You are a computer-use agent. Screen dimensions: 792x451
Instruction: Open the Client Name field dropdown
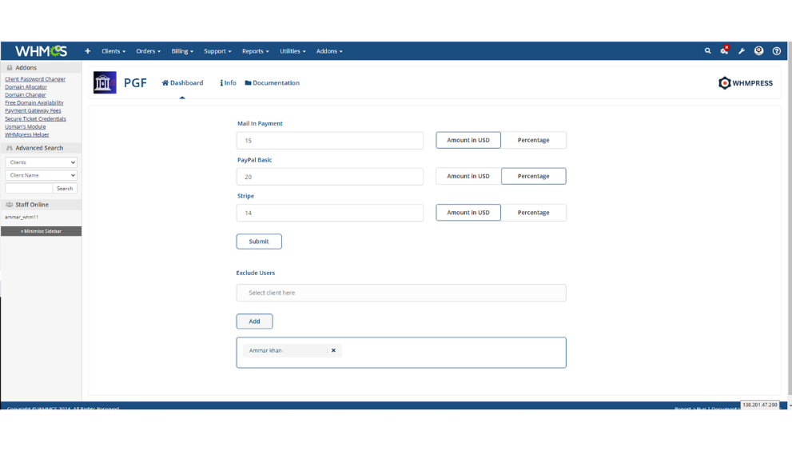pyautogui.click(x=41, y=175)
